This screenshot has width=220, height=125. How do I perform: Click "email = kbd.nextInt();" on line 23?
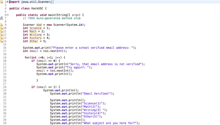(x=55, y=71)
